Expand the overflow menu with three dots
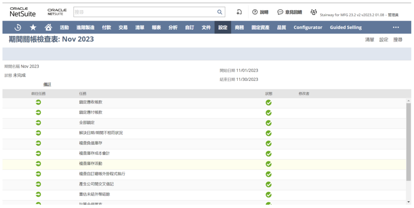This screenshot has width=414, height=208. 396,28
